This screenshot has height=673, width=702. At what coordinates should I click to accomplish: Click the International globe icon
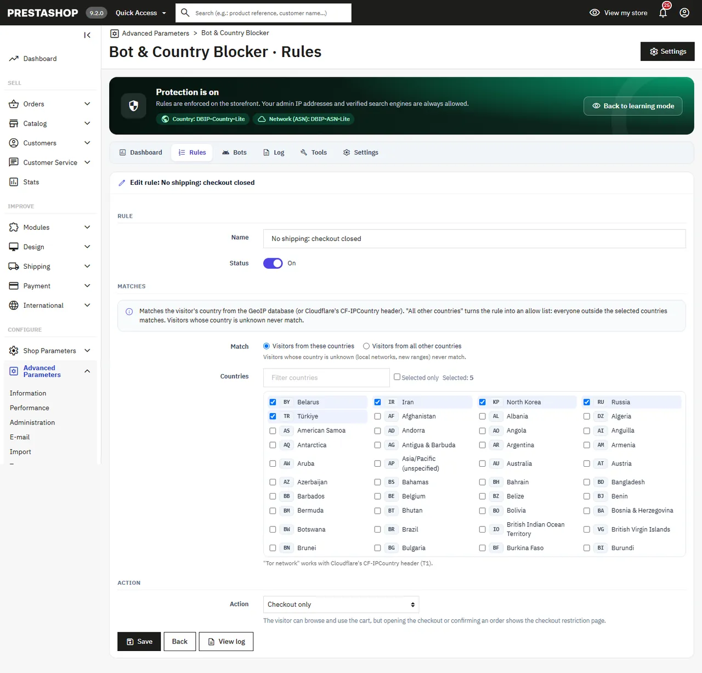[x=14, y=306]
